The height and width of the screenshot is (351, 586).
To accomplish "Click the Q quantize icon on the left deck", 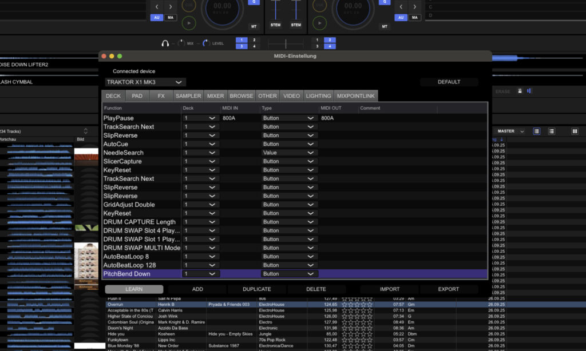I will 254,2.
